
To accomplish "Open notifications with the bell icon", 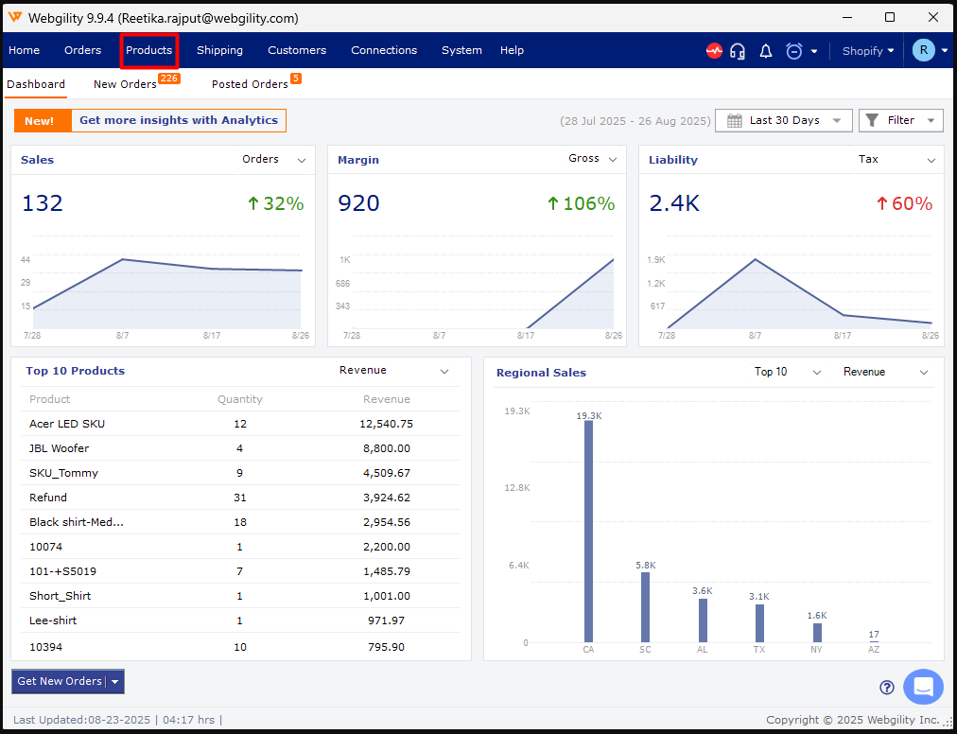I will [766, 51].
